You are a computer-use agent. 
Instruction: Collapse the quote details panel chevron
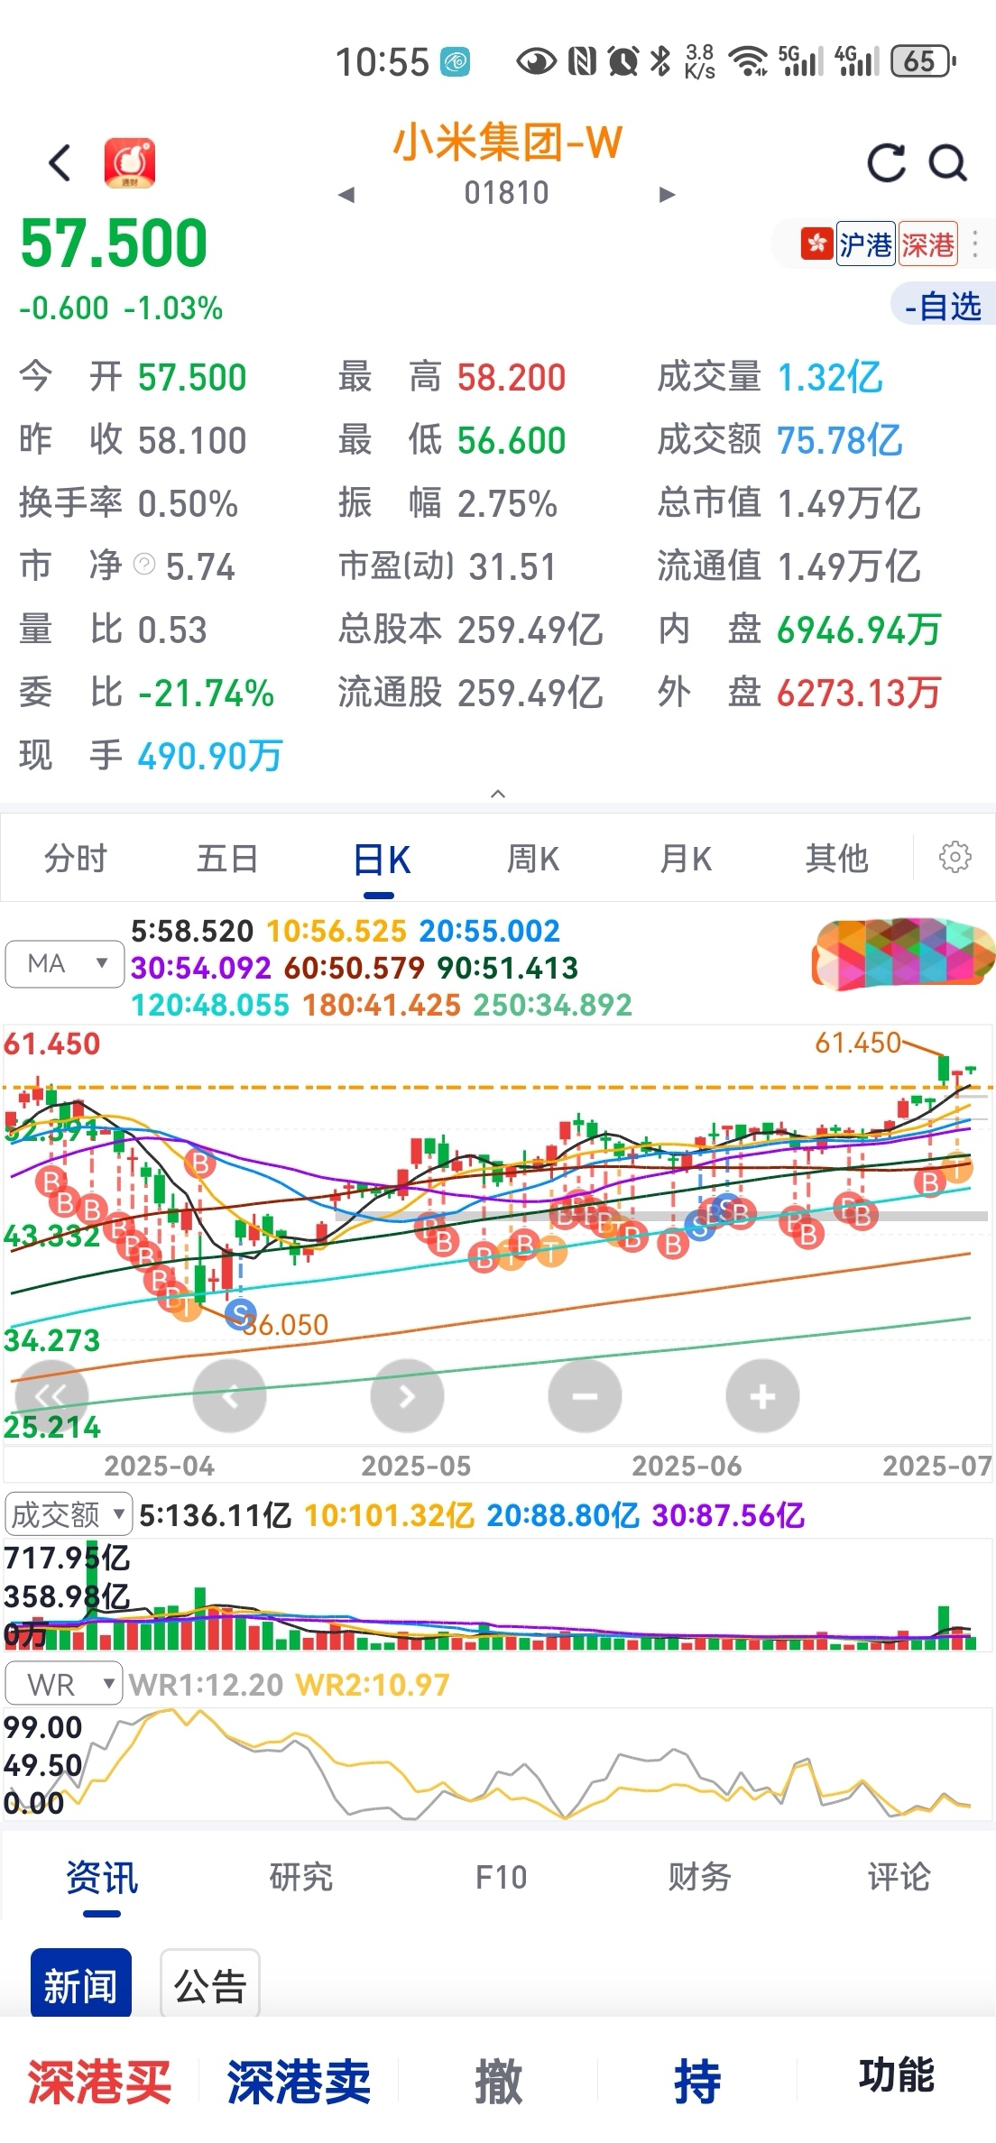[497, 794]
